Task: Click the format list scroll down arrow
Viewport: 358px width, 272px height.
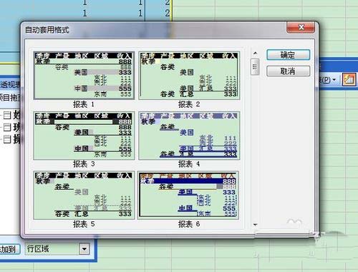Action: coord(255,224)
